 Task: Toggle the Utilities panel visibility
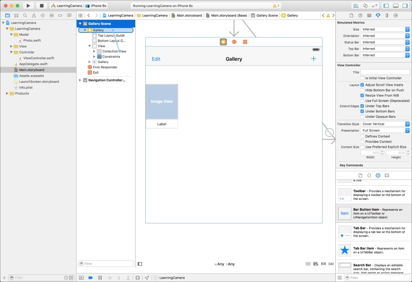pyautogui.click(x=405, y=6)
